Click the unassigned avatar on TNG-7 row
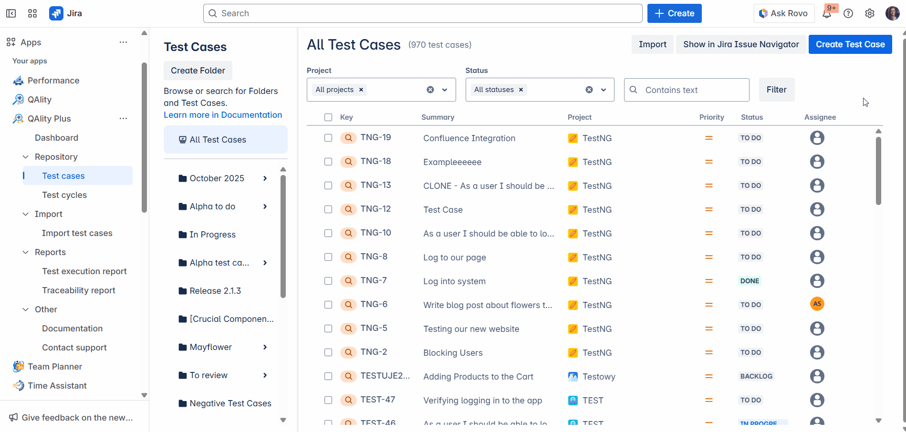The width and height of the screenshot is (906, 432). click(817, 281)
